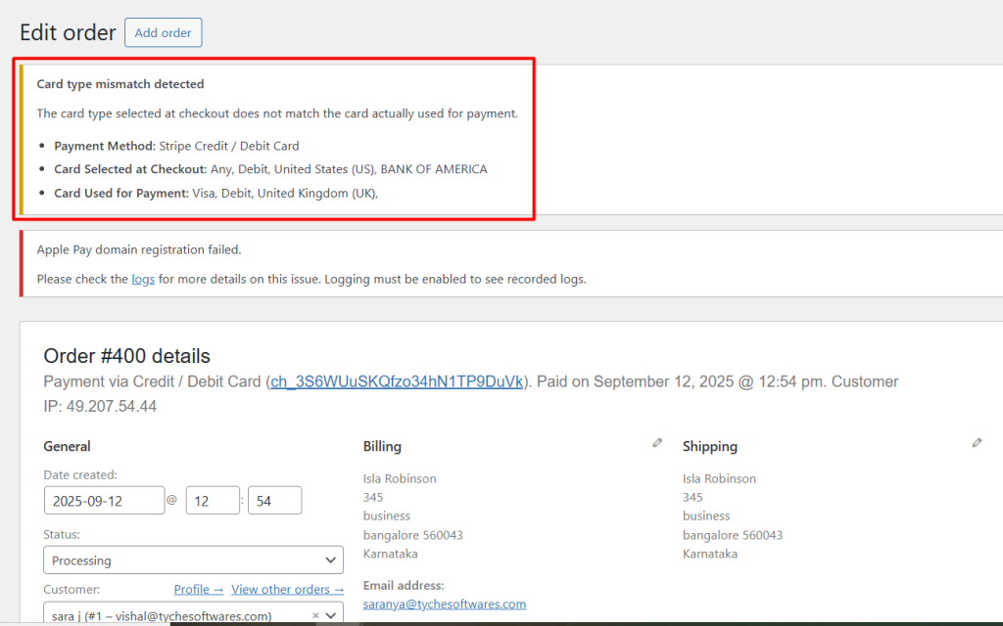Click the Date created date field
The width and height of the screenshot is (1003, 626).
click(x=104, y=500)
